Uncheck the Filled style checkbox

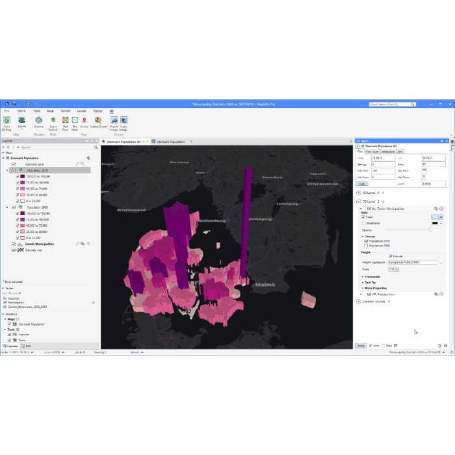click(x=363, y=217)
